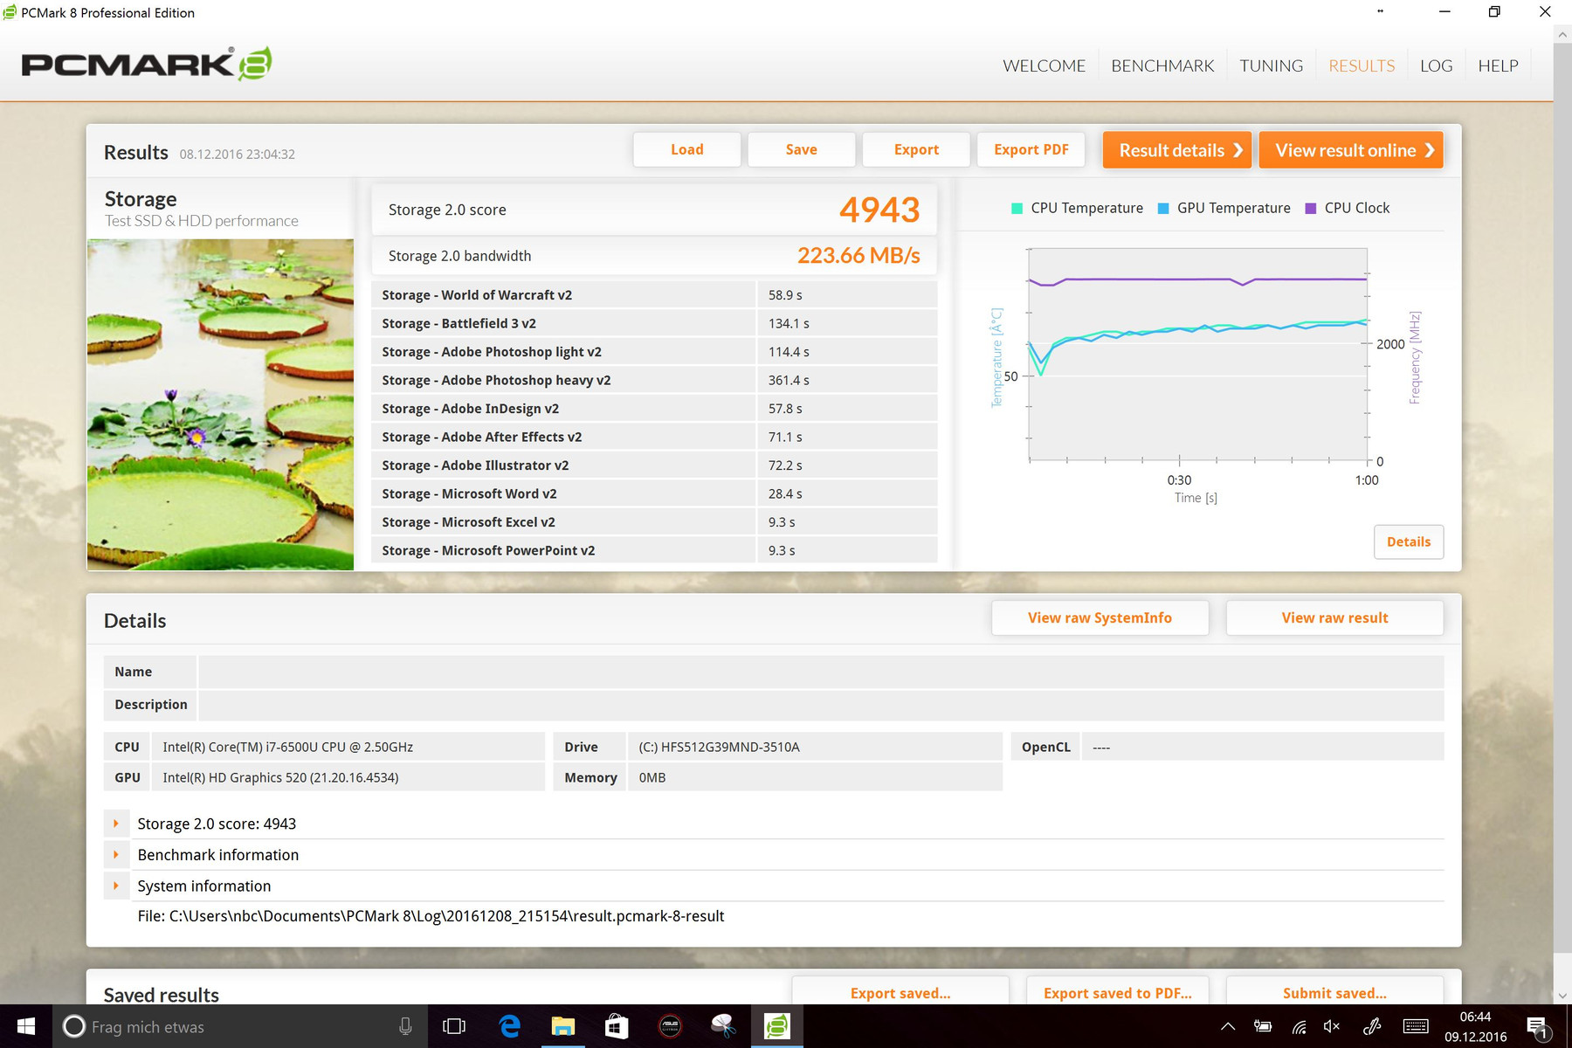The height and width of the screenshot is (1048, 1572).
Task: Open File Explorer from the taskbar
Action: (562, 1026)
